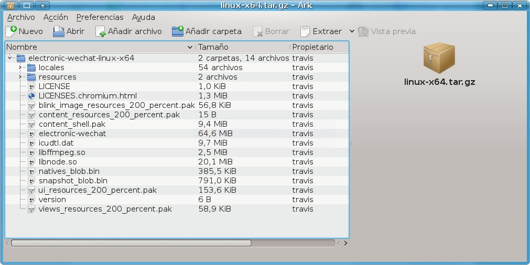Image resolution: width=530 pixels, height=265 pixels.
Task: Select the LICENSES.chromium.html globe icon
Action: point(31,96)
